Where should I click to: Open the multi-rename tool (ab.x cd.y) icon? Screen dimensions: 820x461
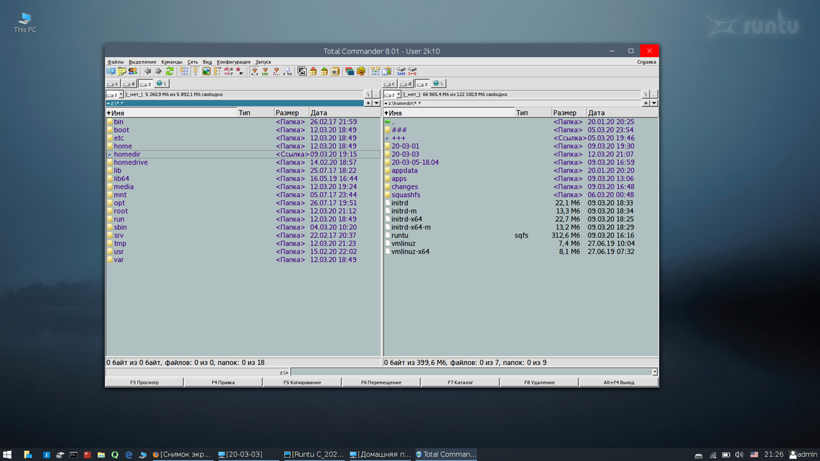[x=229, y=71]
